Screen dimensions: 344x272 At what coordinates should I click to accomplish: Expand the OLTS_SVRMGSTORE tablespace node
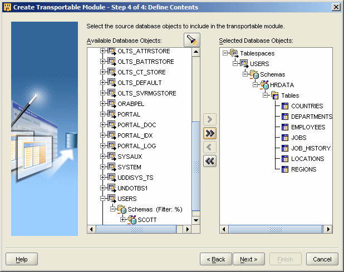pyautogui.click(x=102, y=93)
